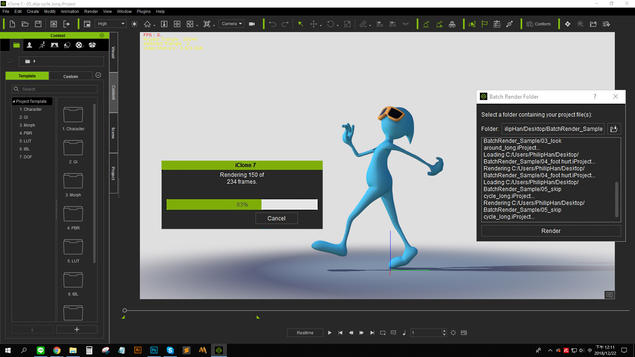The image size is (635, 357).
Task: Click the Conform toolbar button
Action: [x=538, y=24]
